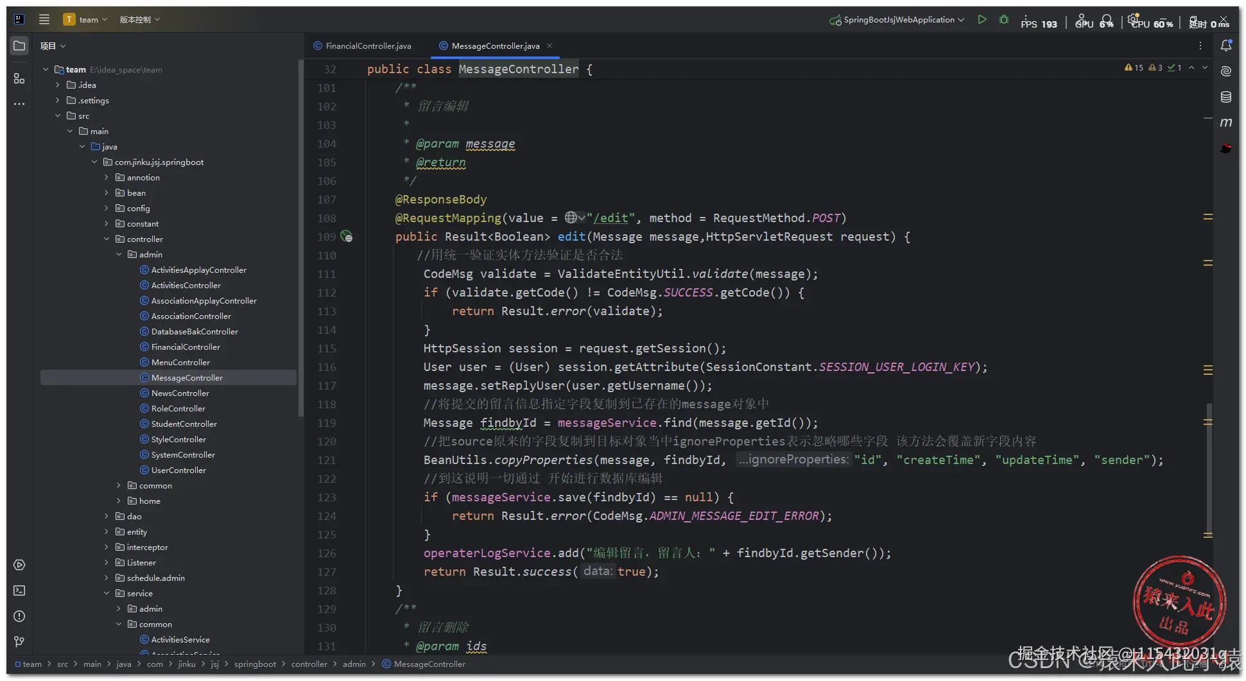Follow the "/edit" mapping link
Viewport: 1246px width, 681px height.
(x=610, y=218)
